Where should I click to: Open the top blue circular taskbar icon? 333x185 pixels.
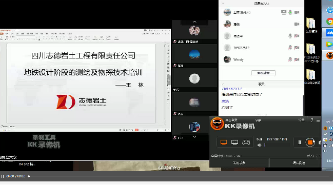(329, 10)
